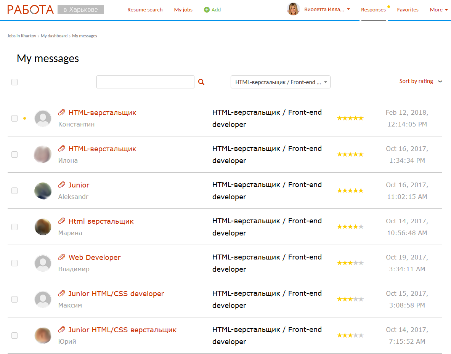Screen dimensions: 451x354
Task: Go to the Responses tab
Action: pos(373,10)
